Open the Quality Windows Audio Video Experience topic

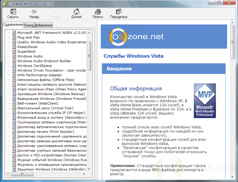(x=51, y=42)
